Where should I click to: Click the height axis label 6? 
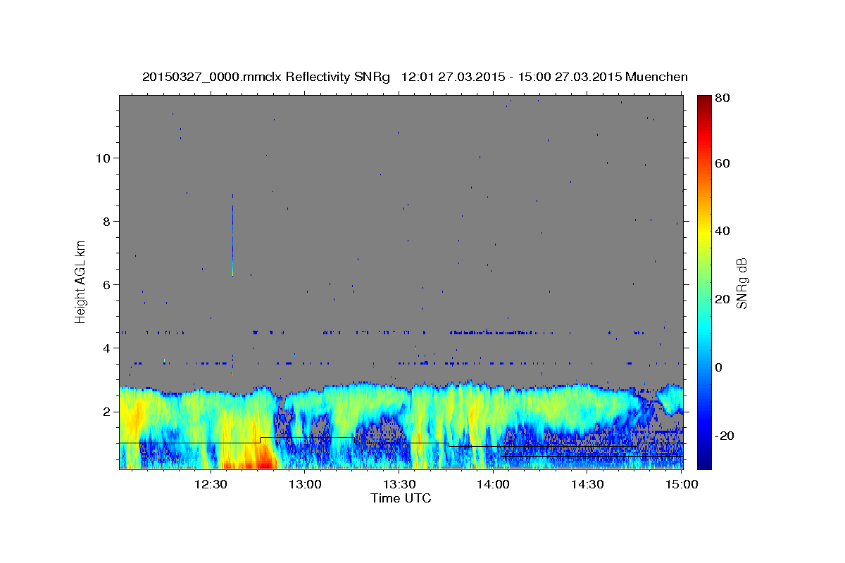pyautogui.click(x=107, y=285)
